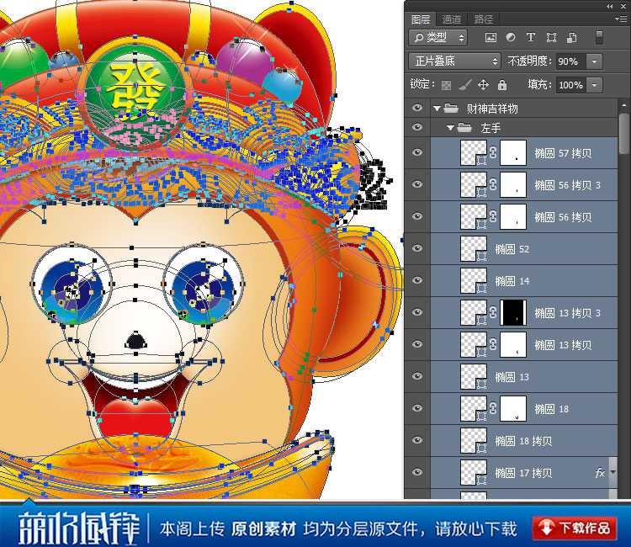Click the 不透明度 90% input field
The height and width of the screenshot is (547, 631).
(x=570, y=61)
